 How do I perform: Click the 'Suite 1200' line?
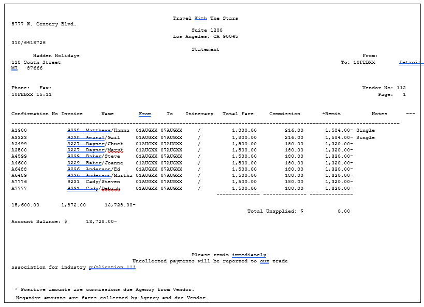point(207,30)
